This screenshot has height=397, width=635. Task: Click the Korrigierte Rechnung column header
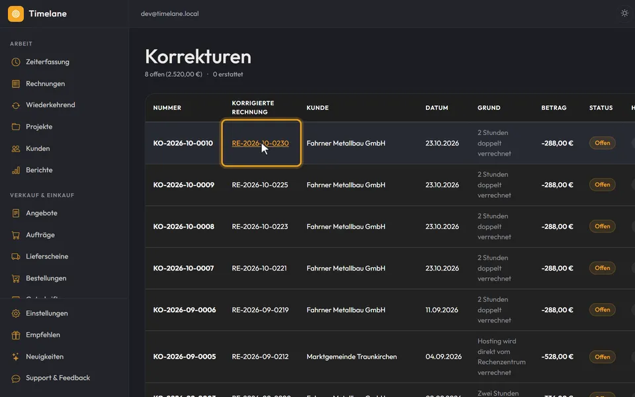(x=253, y=107)
